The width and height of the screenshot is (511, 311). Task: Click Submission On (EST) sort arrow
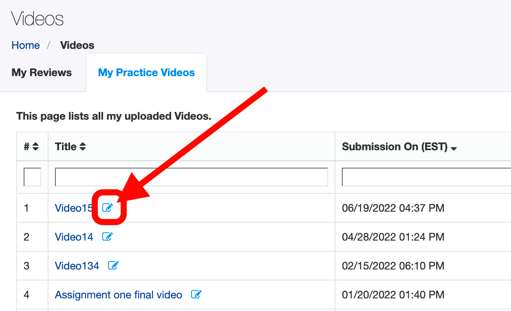tap(454, 149)
